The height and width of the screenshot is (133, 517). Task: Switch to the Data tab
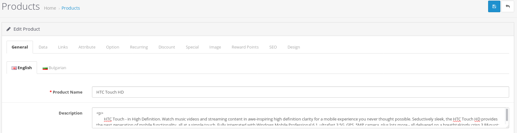point(43,47)
